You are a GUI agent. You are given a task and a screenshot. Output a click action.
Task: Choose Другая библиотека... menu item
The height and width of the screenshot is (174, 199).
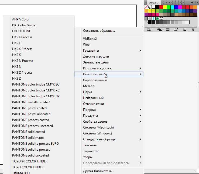tap(109, 171)
